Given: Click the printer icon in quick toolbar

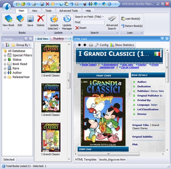Looking at the screenshot, I should [x=34, y=4].
